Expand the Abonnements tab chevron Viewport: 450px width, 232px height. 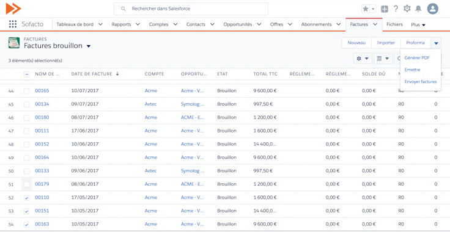pyautogui.click(x=338, y=24)
